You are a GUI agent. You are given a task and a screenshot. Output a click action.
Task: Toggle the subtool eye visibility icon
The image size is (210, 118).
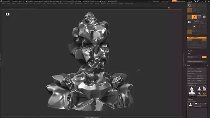[205, 104]
